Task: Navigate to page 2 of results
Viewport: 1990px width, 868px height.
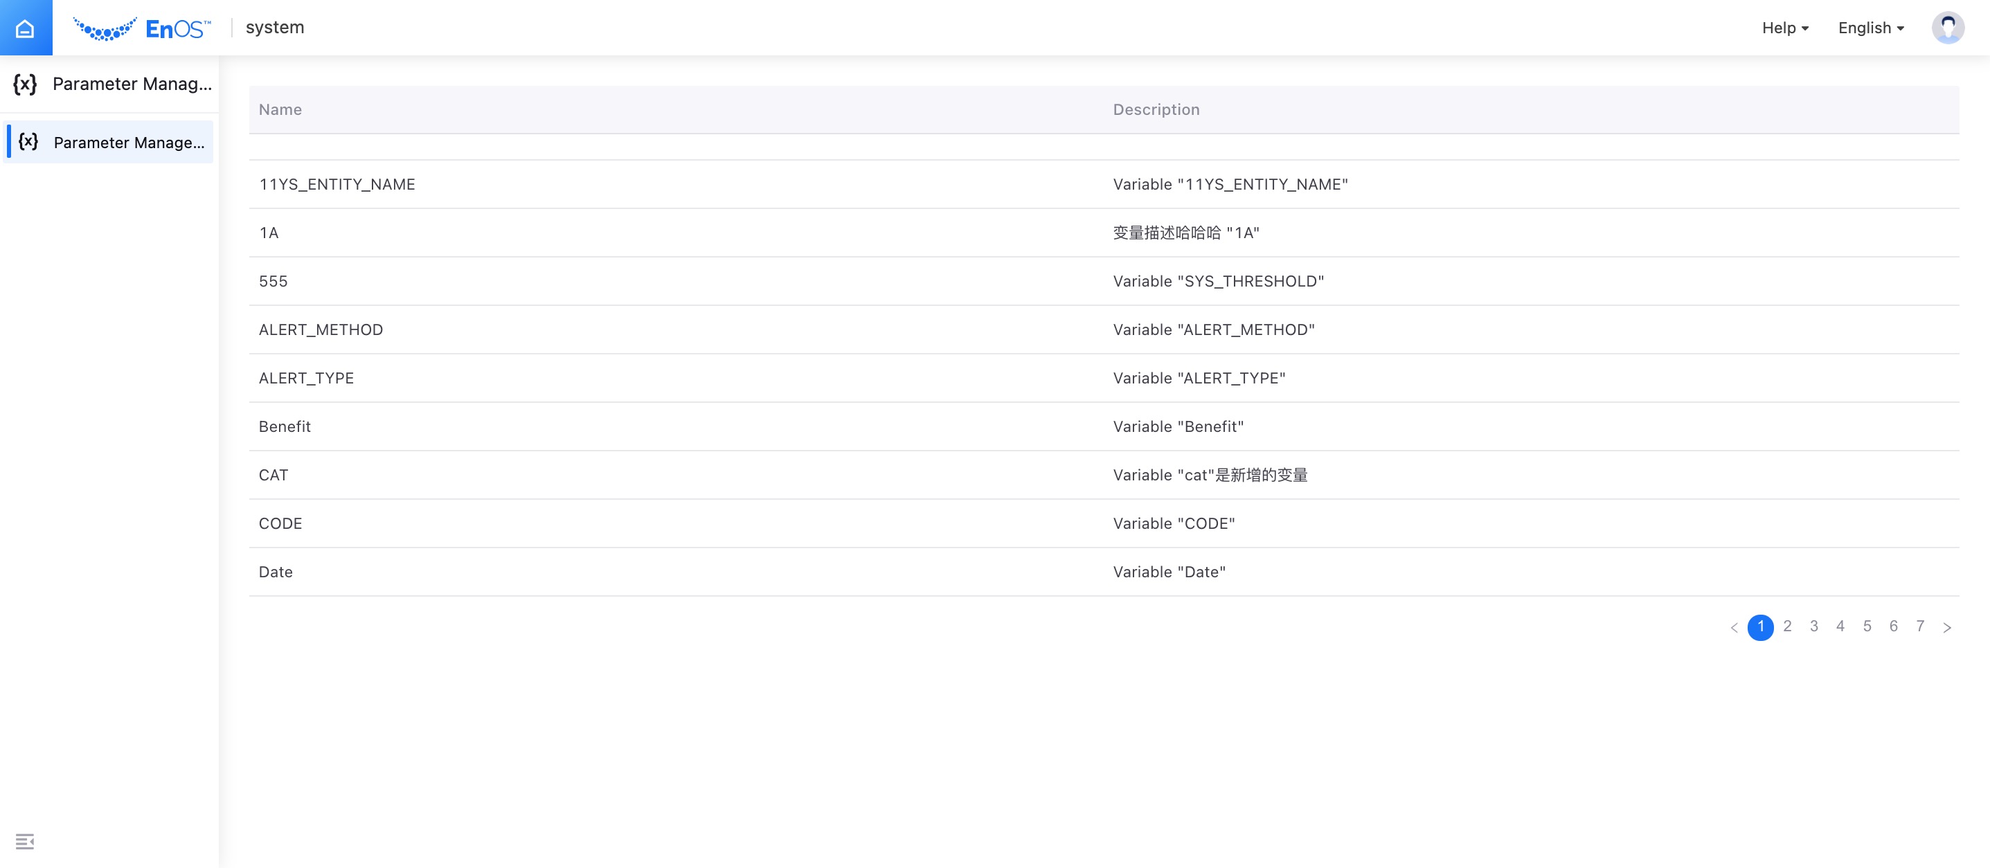Action: tap(1787, 627)
